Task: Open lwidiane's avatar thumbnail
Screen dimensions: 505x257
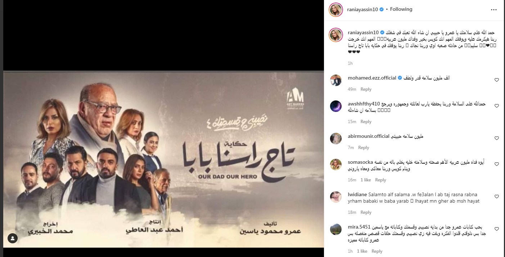Action: tap(335, 197)
